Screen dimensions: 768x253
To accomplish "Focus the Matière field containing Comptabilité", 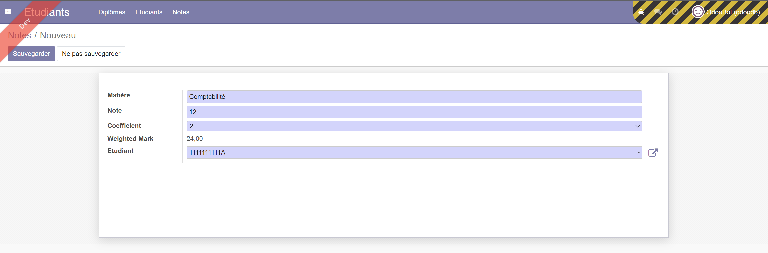I will pyautogui.click(x=414, y=97).
